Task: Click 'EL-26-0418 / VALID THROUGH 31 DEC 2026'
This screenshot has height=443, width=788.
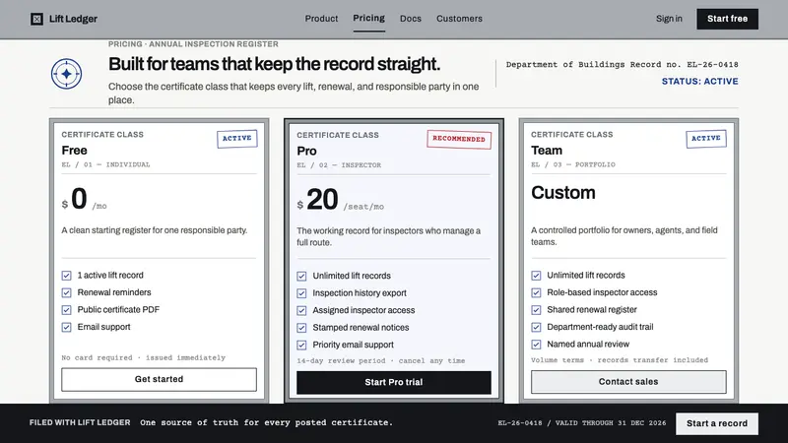Action: 582,423
